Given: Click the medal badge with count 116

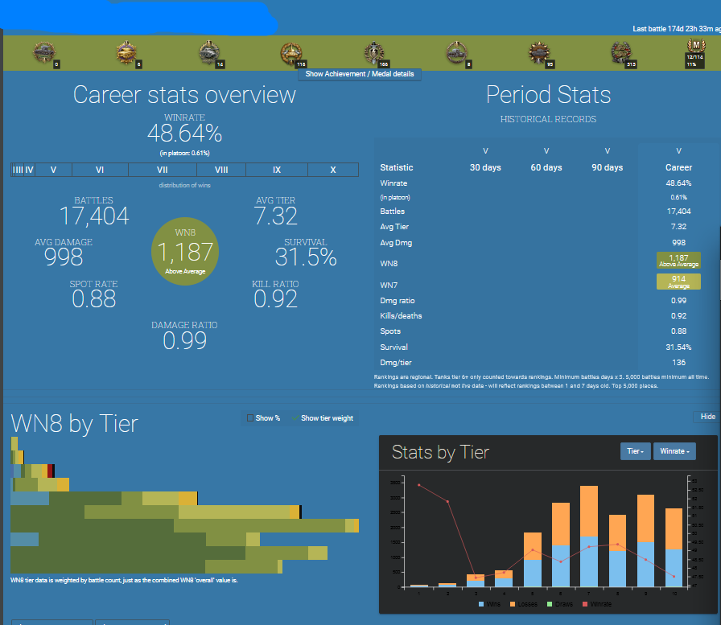Looking at the screenshot, I should 291,53.
